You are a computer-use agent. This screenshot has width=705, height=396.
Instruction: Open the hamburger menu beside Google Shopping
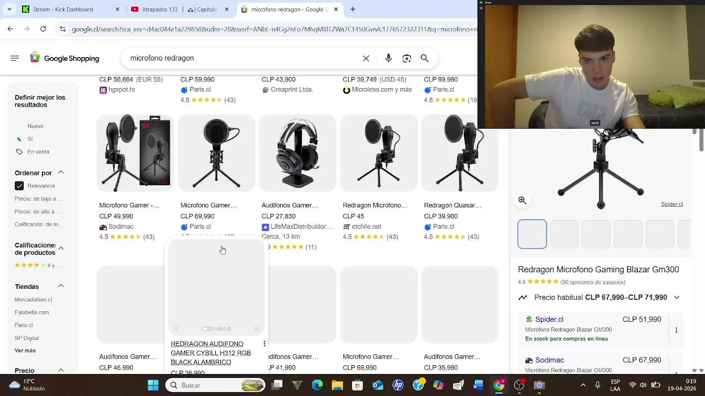(15, 58)
